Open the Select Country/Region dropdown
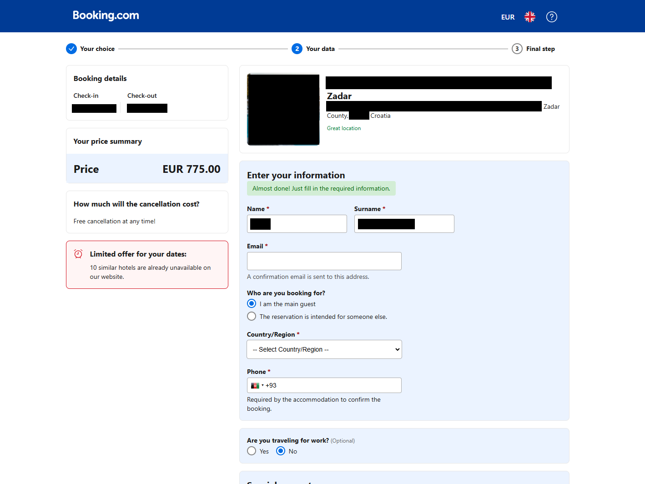Screen dimensions: 645x484 (324, 349)
